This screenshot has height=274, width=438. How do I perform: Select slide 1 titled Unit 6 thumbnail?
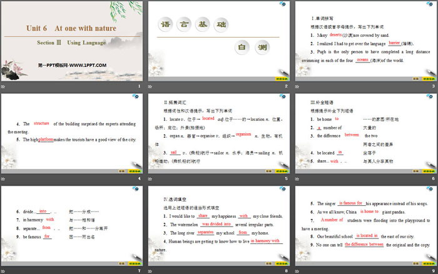click(x=72, y=41)
